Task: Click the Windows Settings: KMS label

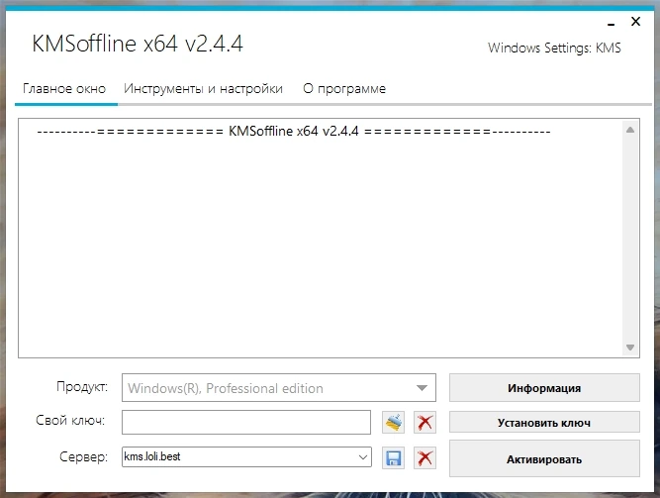Action: click(554, 48)
